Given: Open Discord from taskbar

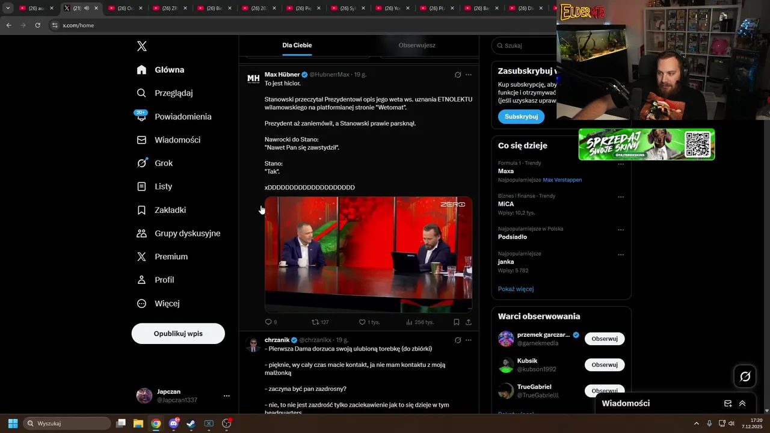Looking at the screenshot, I should 174,423.
